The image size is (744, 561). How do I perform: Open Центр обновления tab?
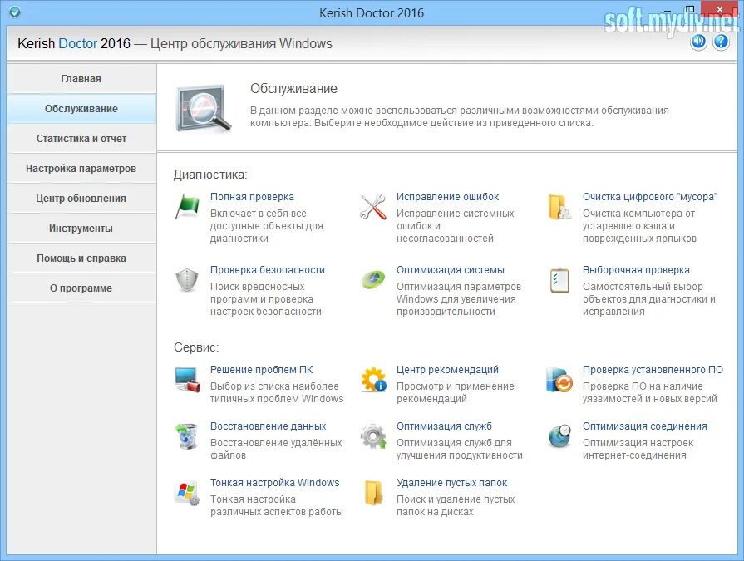coord(81,199)
